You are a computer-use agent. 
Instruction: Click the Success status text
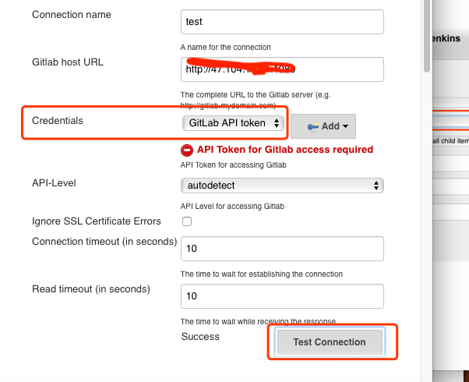(x=199, y=337)
